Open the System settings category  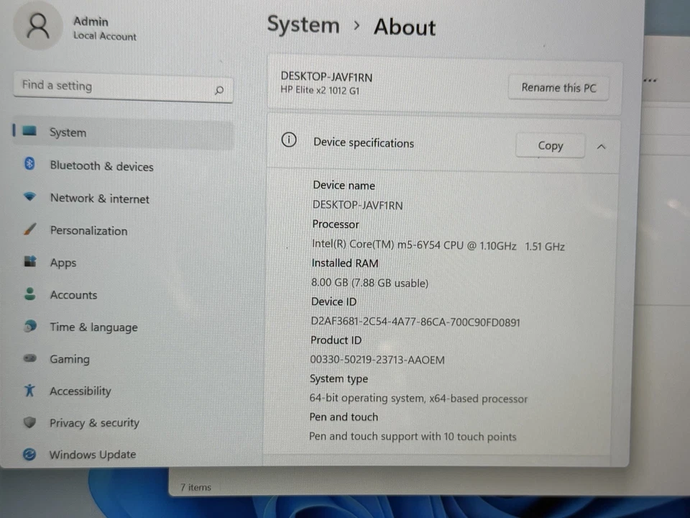tap(123, 132)
